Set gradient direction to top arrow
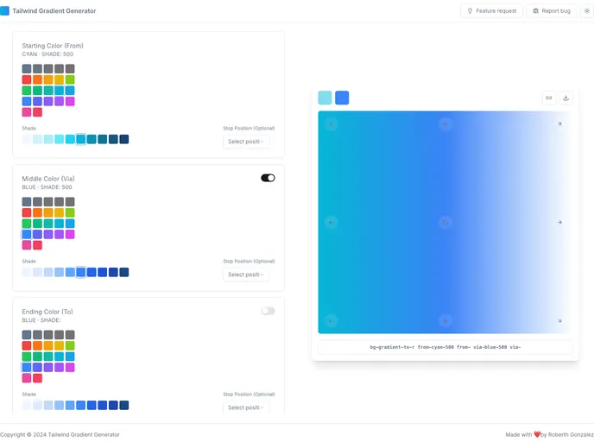The width and height of the screenshot is (594, 442). pos(445,123)
